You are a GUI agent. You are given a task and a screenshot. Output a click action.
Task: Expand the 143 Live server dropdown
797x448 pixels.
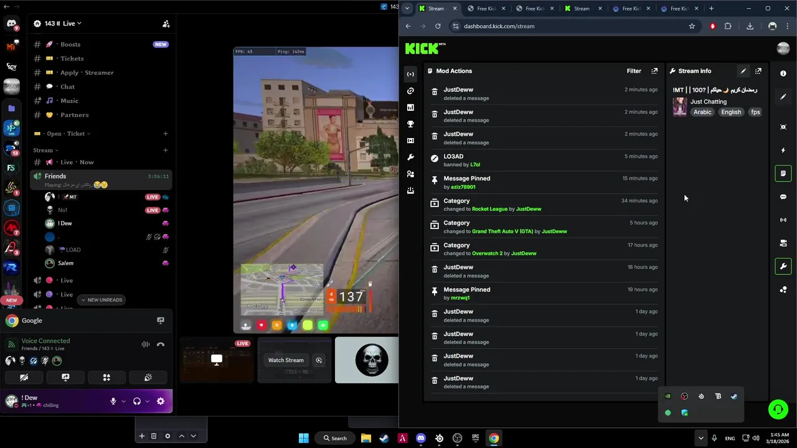click(x=62, y=24)
